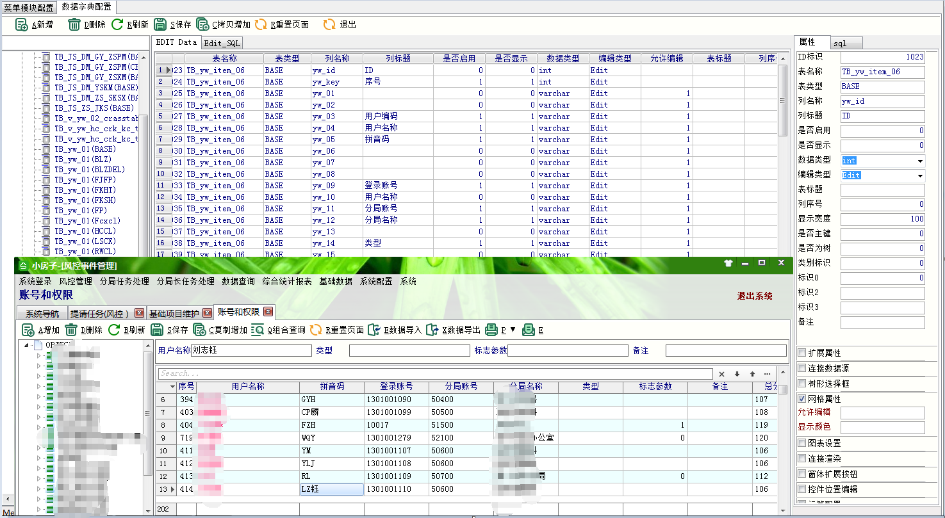The width and height of the screenshot is (945, 518).
Task: Click B刷新 refresh icon in 账号和权限 toolbar
Action: point(114,330)
